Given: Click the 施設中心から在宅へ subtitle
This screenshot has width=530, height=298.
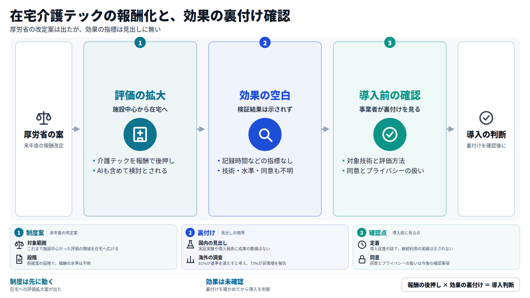Looking at the screenshot, I should [140, 109].
